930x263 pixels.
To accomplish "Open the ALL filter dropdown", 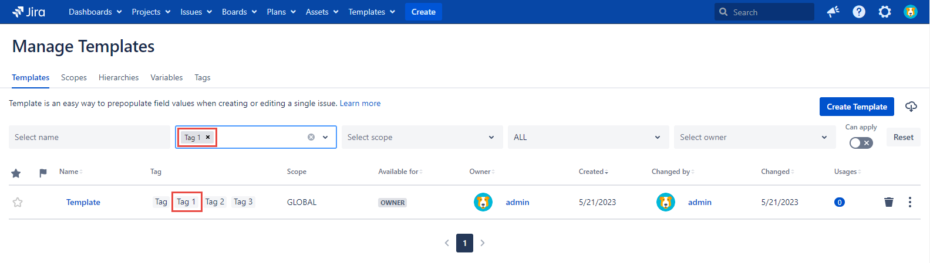I will coord(588,137).
